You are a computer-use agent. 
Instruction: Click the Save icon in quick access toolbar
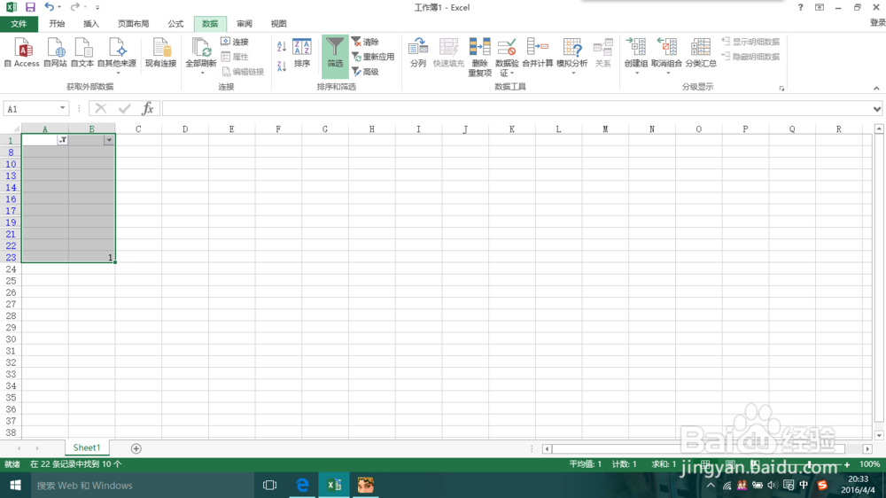click(x=30, y=7)
